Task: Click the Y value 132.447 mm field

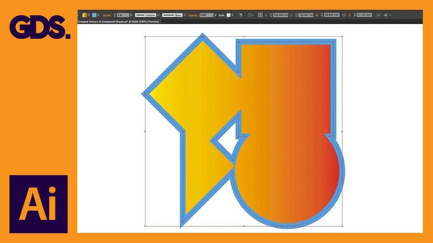Action: point(306,15)
